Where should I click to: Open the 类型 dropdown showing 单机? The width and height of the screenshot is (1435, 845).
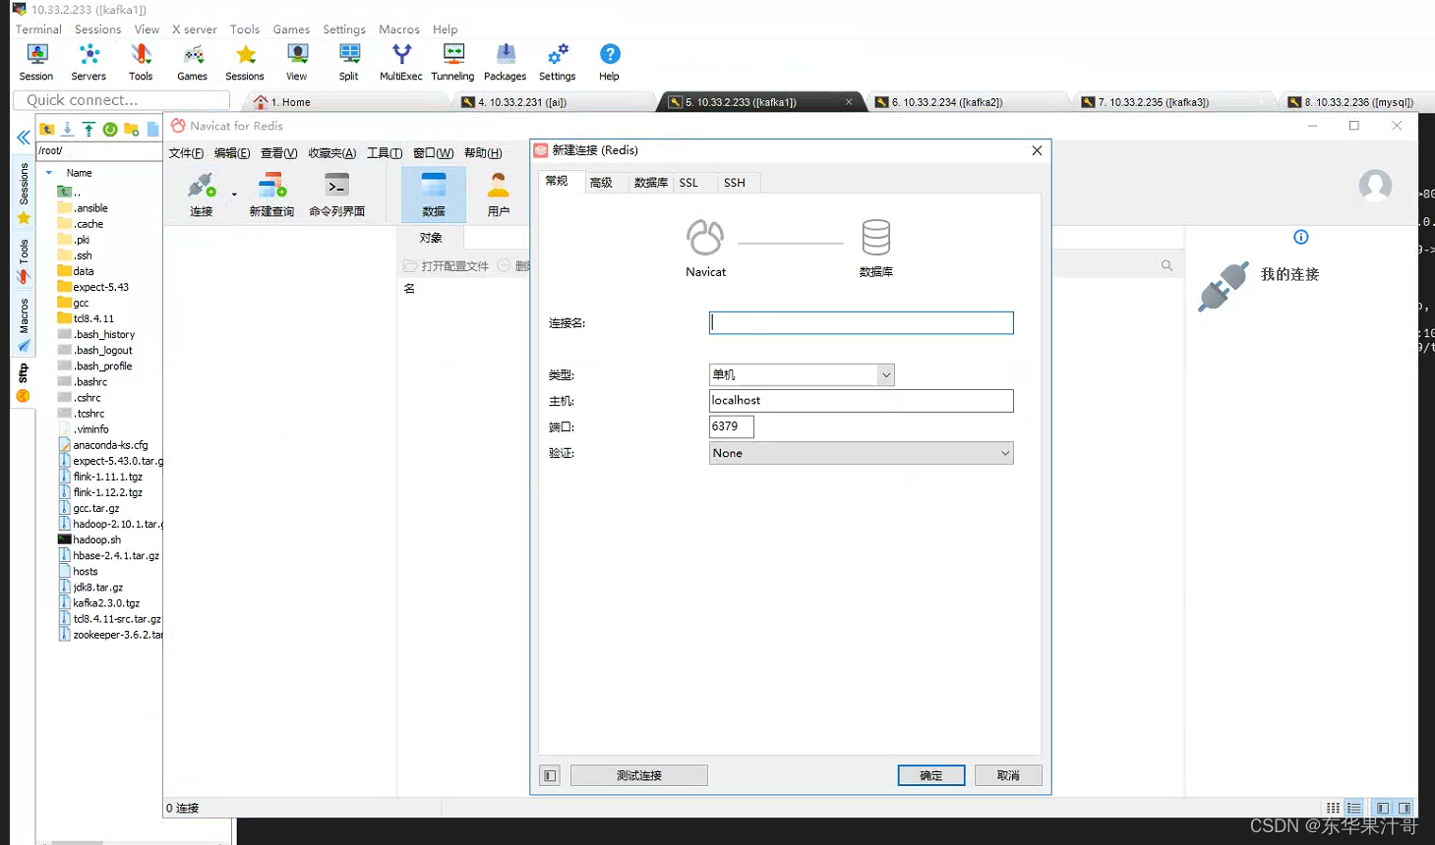tap(802, 374)
